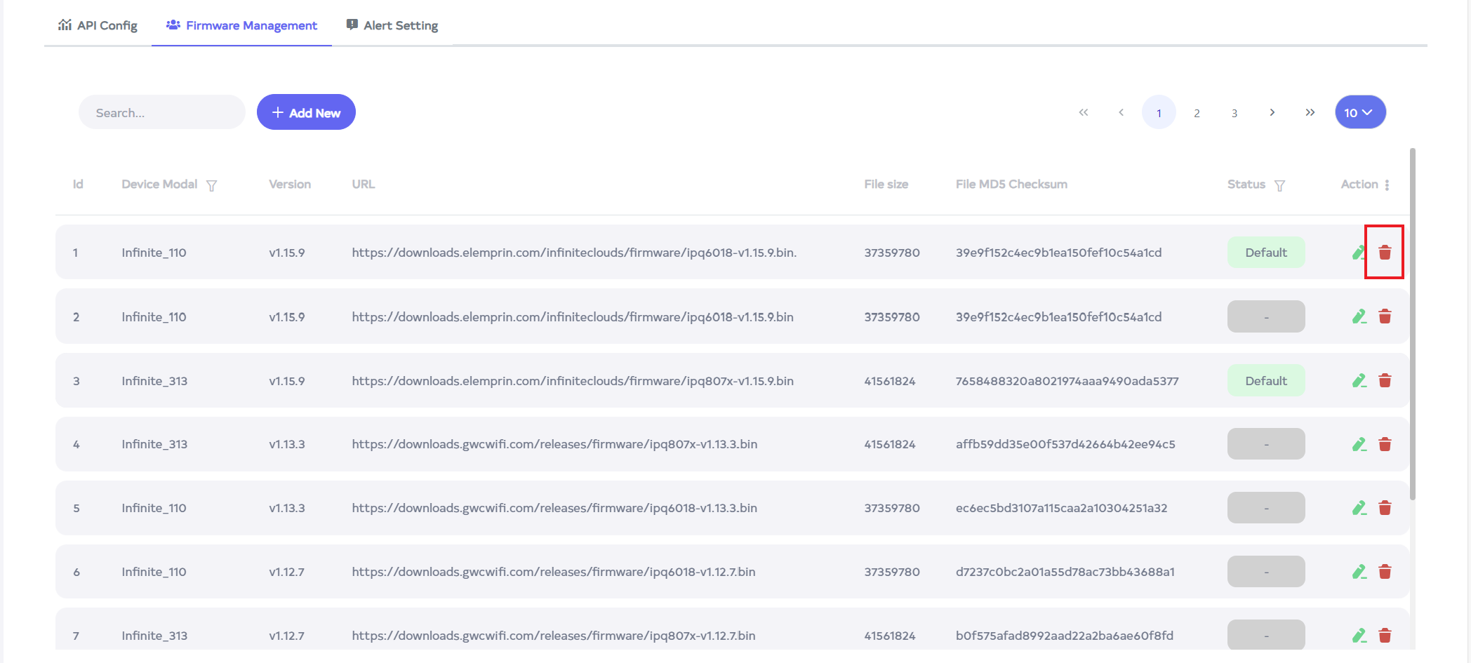This screenshot has height=663, width=1471.
Task: Go to next page arrow
Action: (1272, 112)
